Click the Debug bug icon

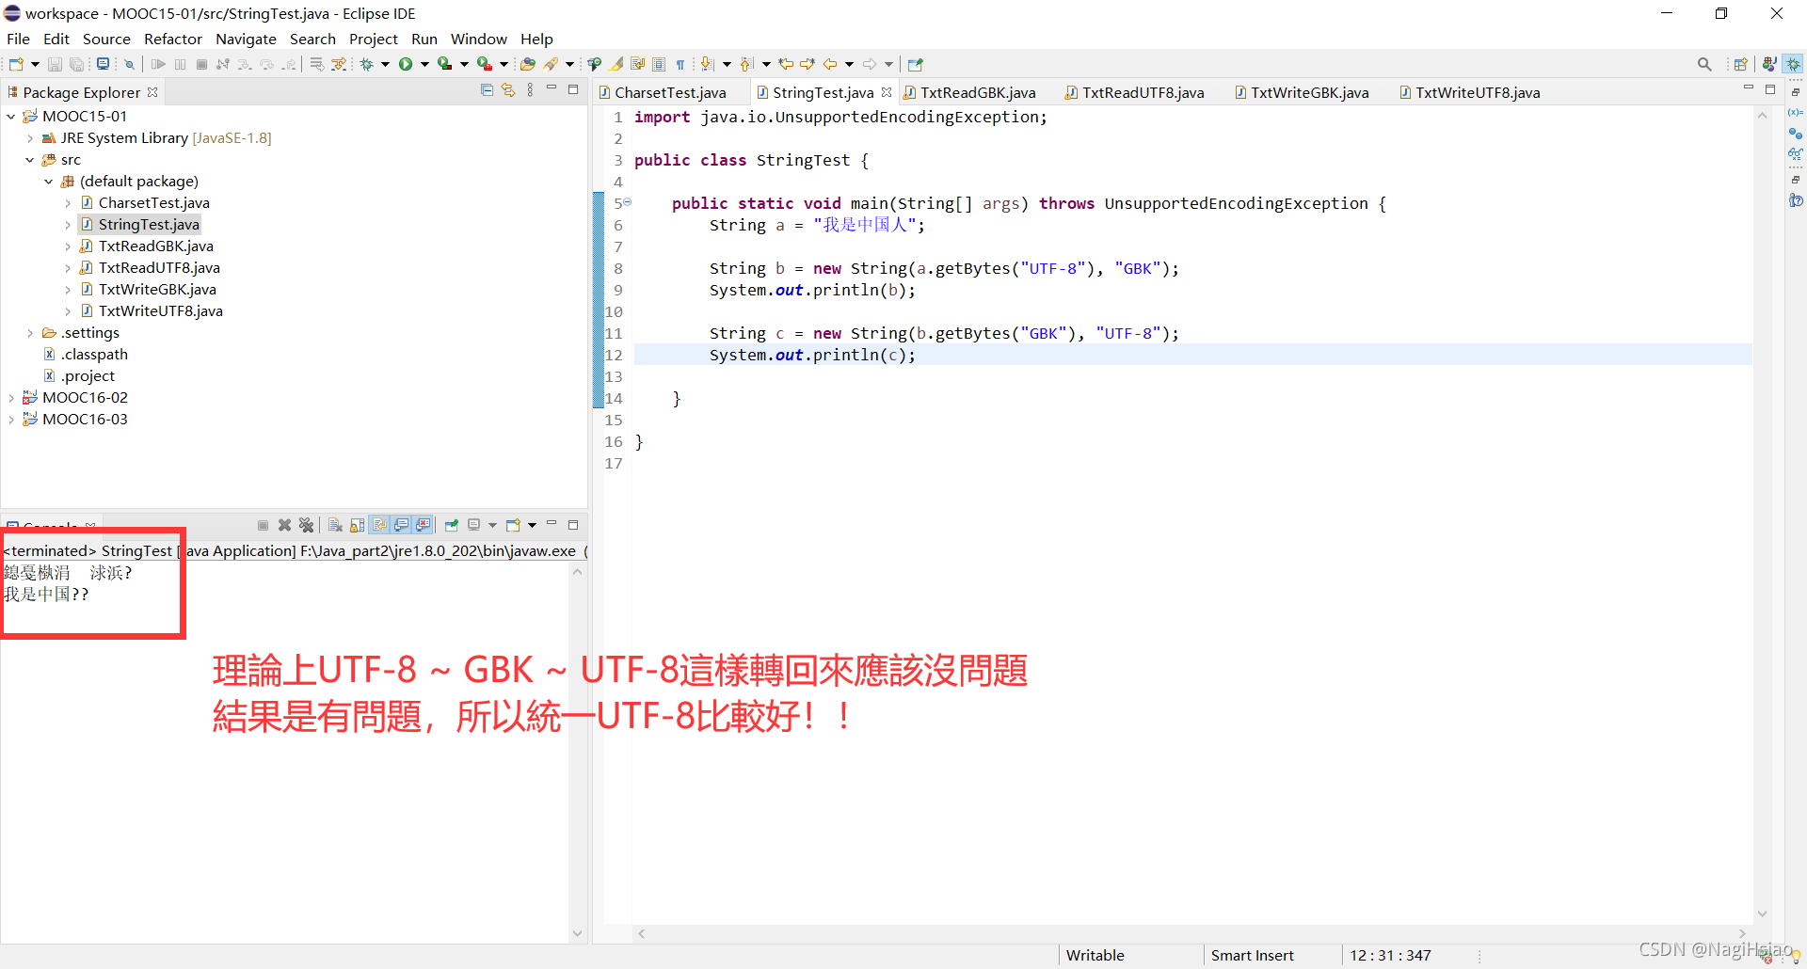click(367, 64)
